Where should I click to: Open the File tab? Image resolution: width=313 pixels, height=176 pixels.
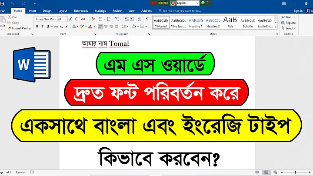[3, 11]
